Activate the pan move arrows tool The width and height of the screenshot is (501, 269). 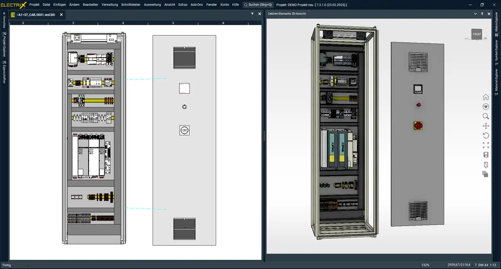point(486,126)
